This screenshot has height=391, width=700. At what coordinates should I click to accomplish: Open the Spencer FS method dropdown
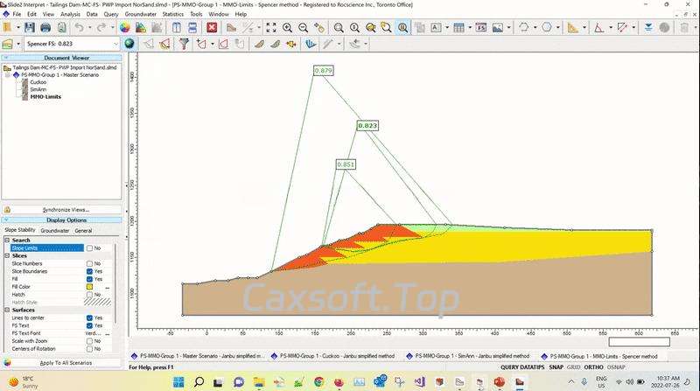(x=117, y=43)
